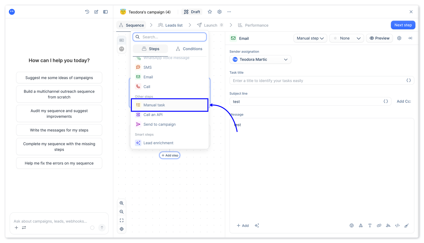Click the Preview button

tap(379, 38)
